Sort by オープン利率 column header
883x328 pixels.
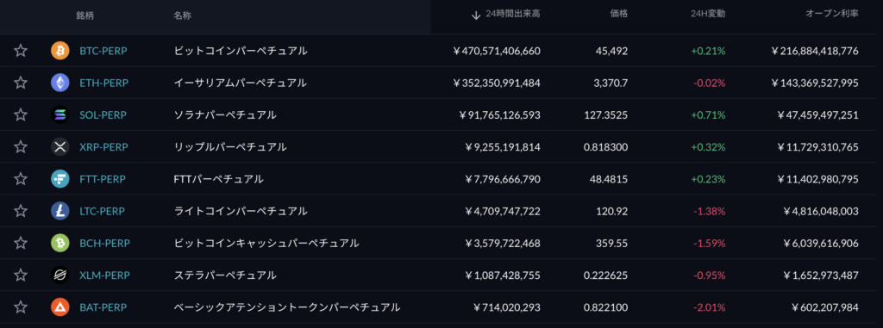click(x=832, y=14)
